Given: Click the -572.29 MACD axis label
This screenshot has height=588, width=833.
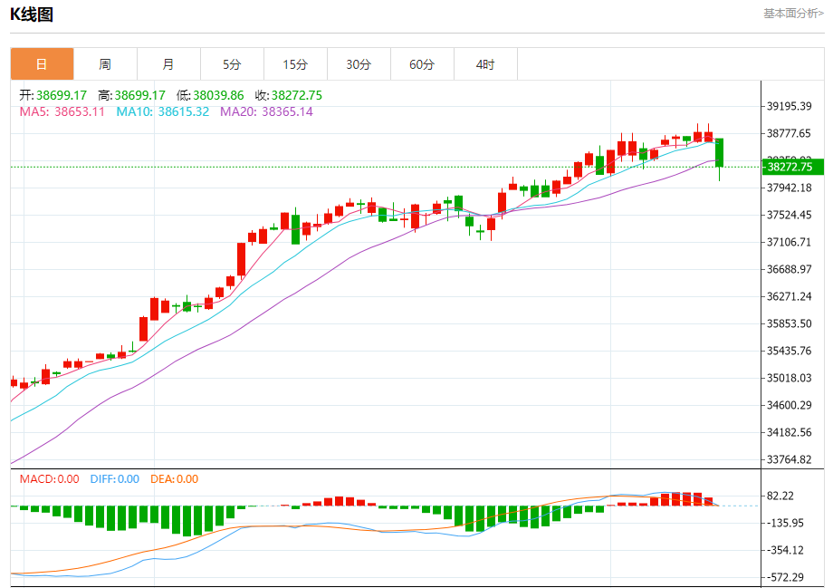Looking at the screenshot, I should pyautogui.click(x=785, y=577).
